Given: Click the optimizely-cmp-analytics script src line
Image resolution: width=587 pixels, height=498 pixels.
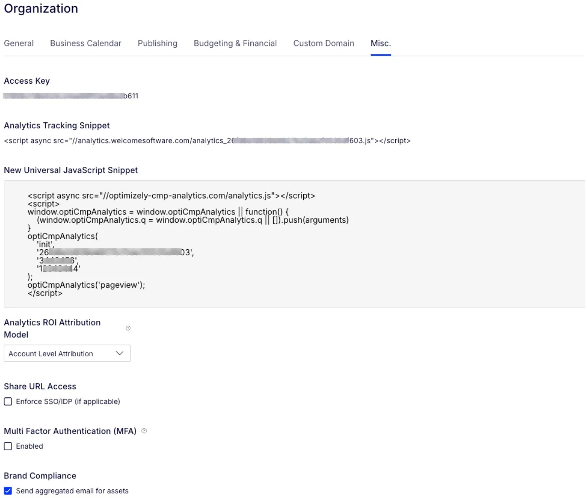Looking at the screenshot, I should (171, 195).
